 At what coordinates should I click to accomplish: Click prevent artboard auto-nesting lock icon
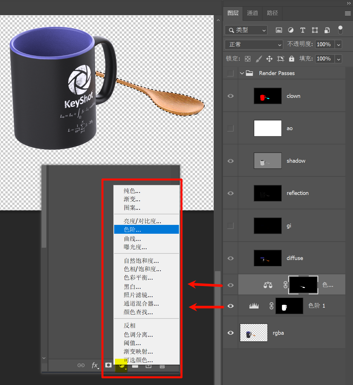281,59
